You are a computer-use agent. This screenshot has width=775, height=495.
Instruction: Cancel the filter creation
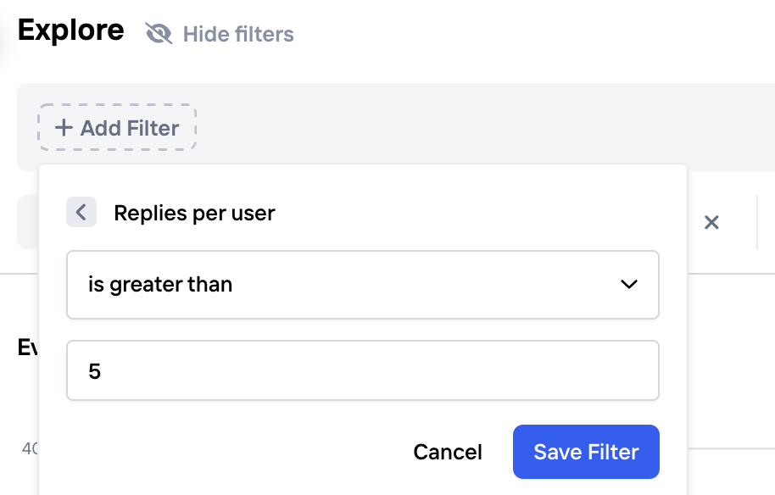coord(448,452)
